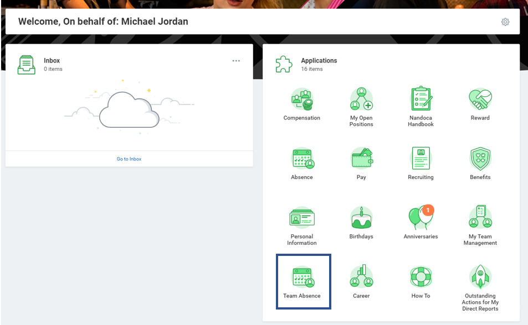Open Anniversaries with notification badge
Viewport: 528px width, 325px height.
(421, 218)
